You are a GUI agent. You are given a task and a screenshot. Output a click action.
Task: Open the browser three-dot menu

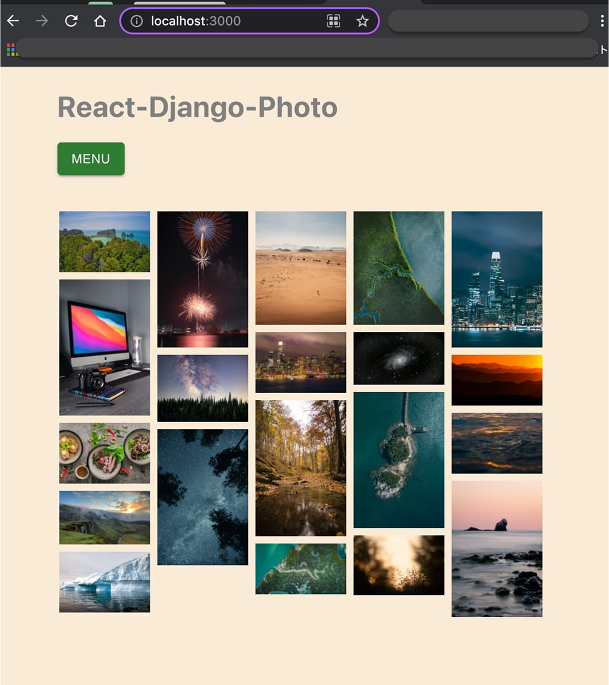(602, 21)
